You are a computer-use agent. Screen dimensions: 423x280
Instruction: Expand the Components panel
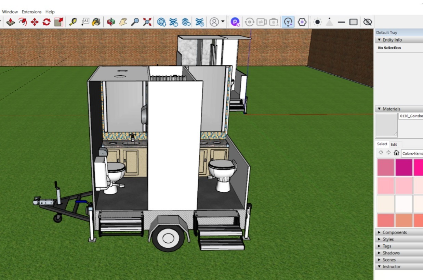394,232
